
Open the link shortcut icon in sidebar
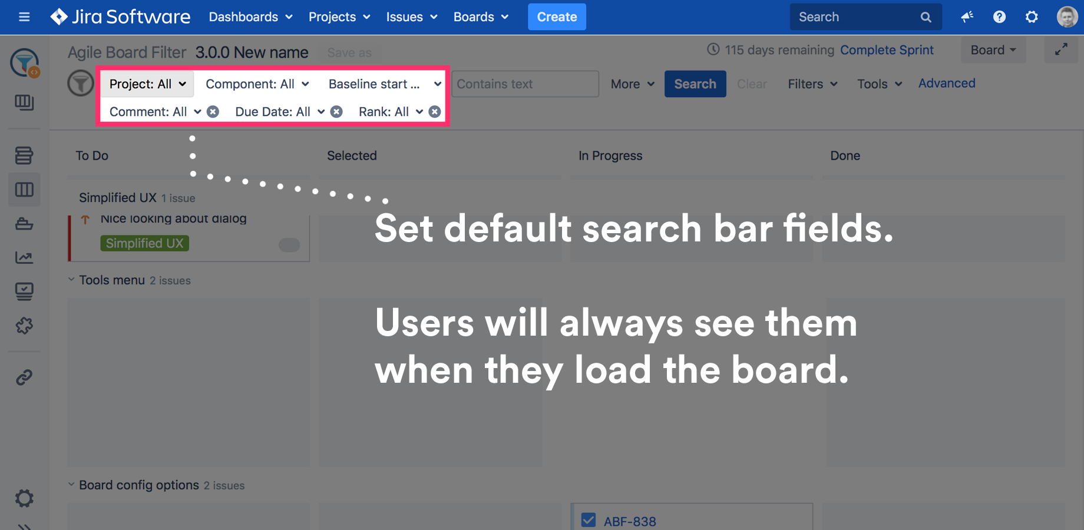pyautogui.click(x=24, y=376)
